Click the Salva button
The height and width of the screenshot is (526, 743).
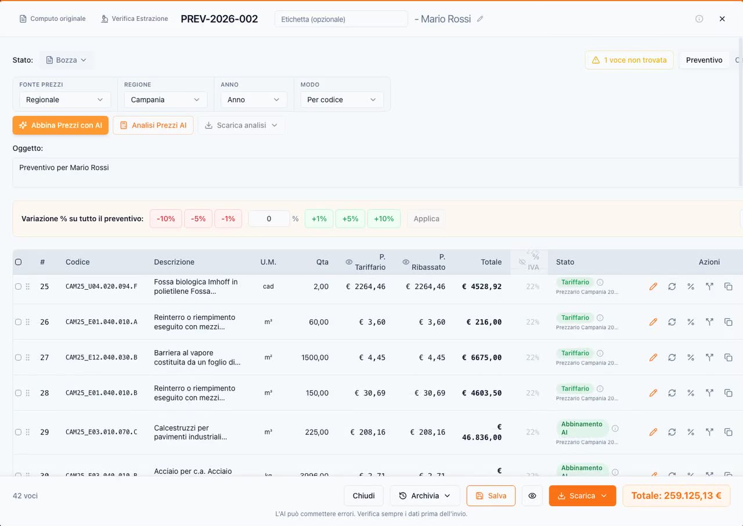(x=491, y=496)
